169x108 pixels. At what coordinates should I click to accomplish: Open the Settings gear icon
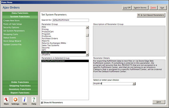tap(15, 100)
